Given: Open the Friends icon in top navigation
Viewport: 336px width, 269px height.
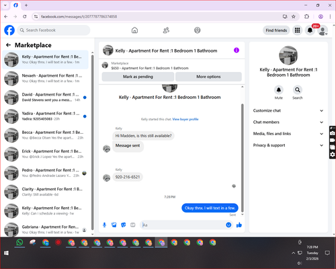Looking at the screenshot, I should coord(166,30).
